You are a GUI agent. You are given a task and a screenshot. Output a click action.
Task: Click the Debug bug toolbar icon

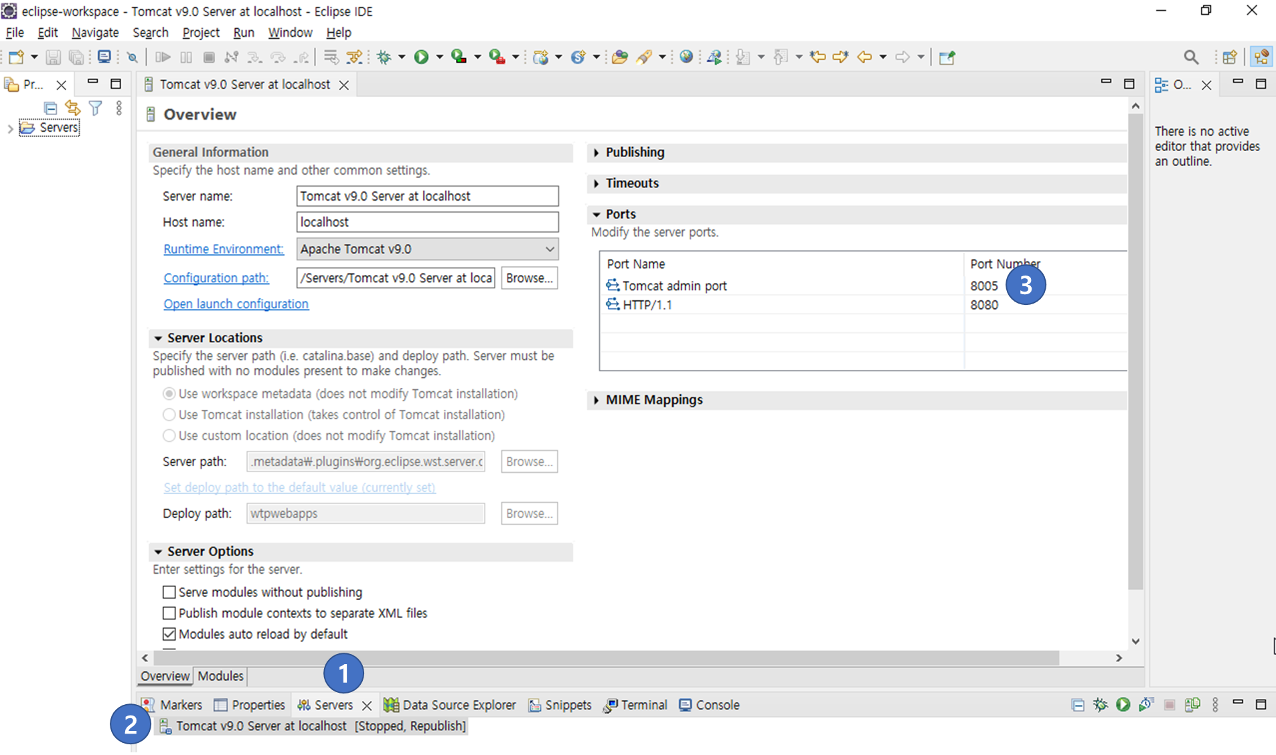[384, 58]
